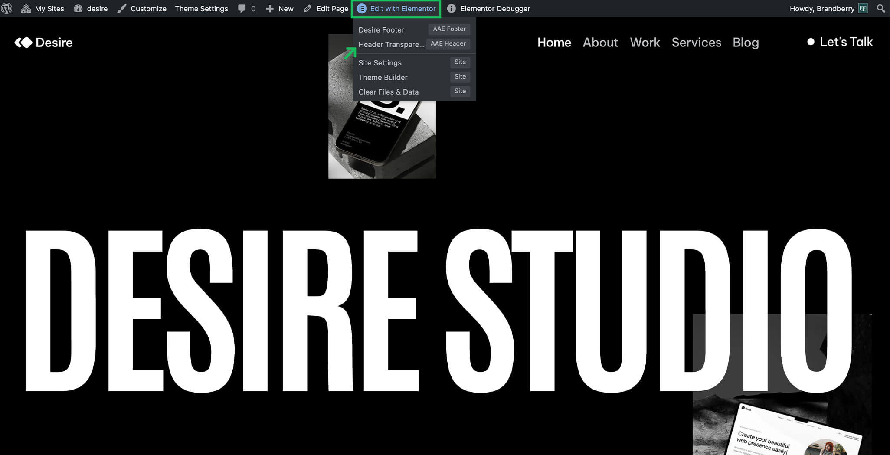890x455 pixels.
Task: Select Clear Files & Data option
Action: (x=388, y=92)
